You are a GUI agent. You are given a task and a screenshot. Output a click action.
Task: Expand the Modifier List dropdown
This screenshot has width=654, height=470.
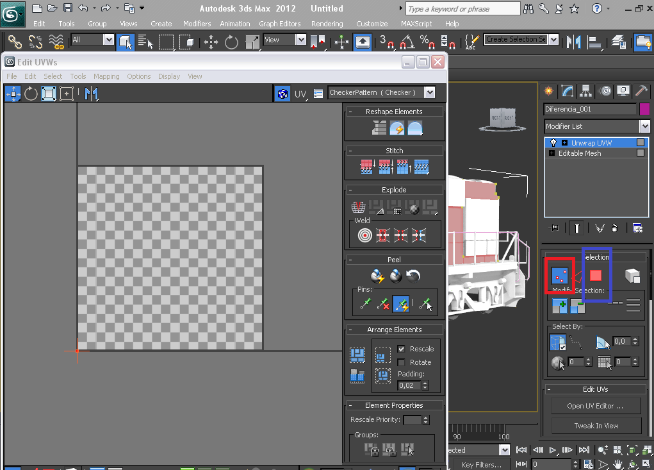644,126
